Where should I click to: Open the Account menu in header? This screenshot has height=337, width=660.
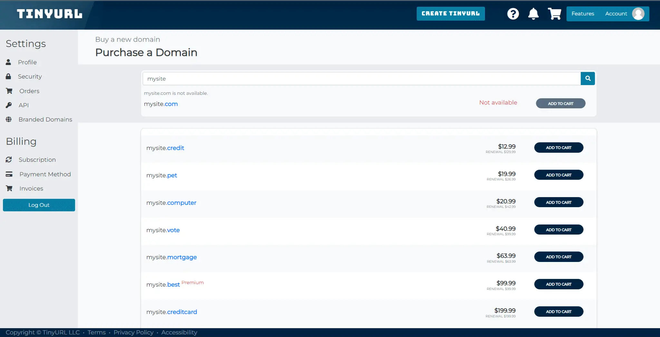coord(616,14)
